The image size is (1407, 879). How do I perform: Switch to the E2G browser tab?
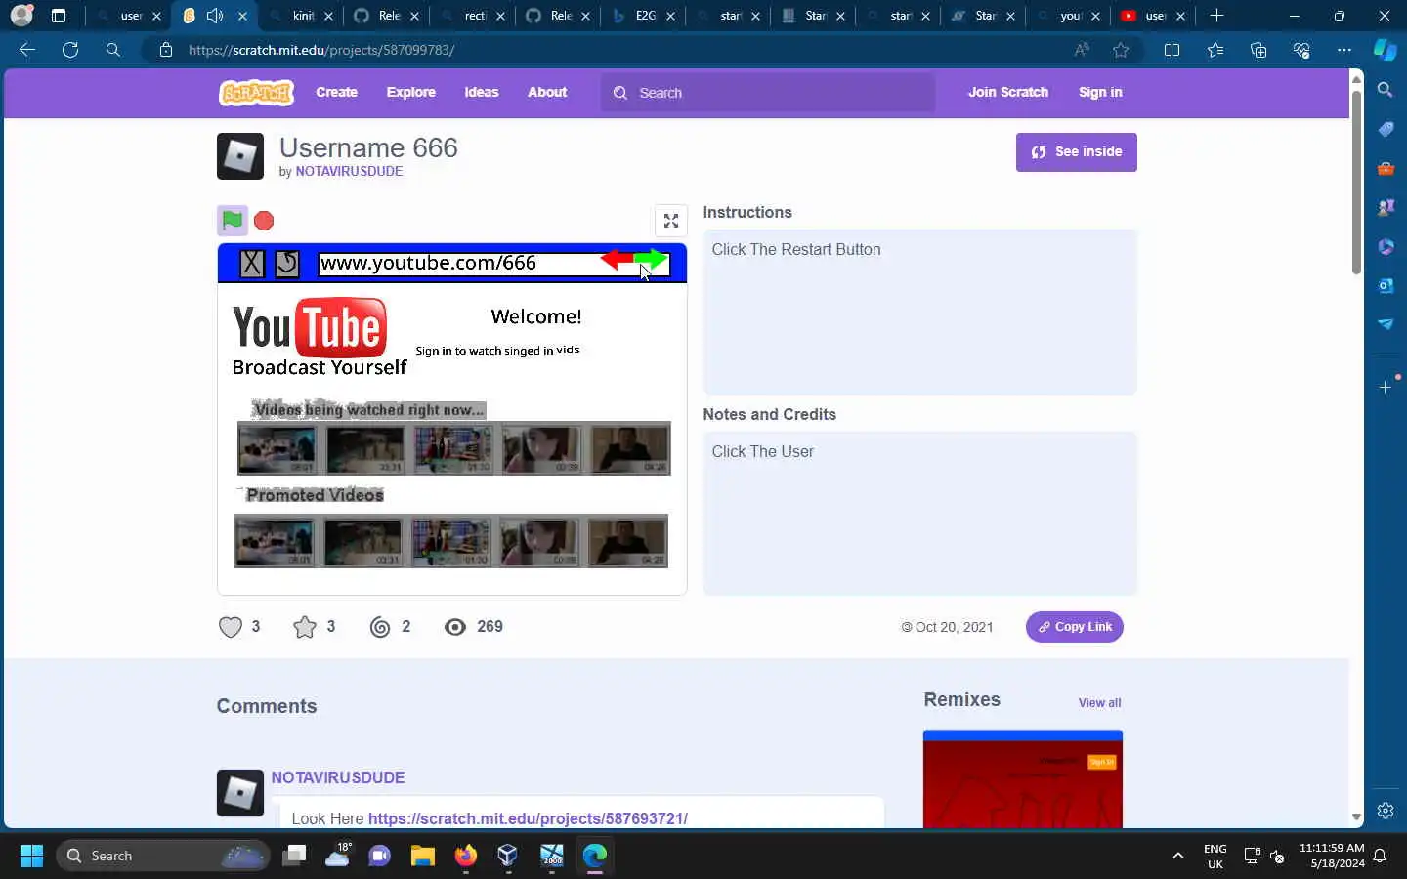click(644, 16)
